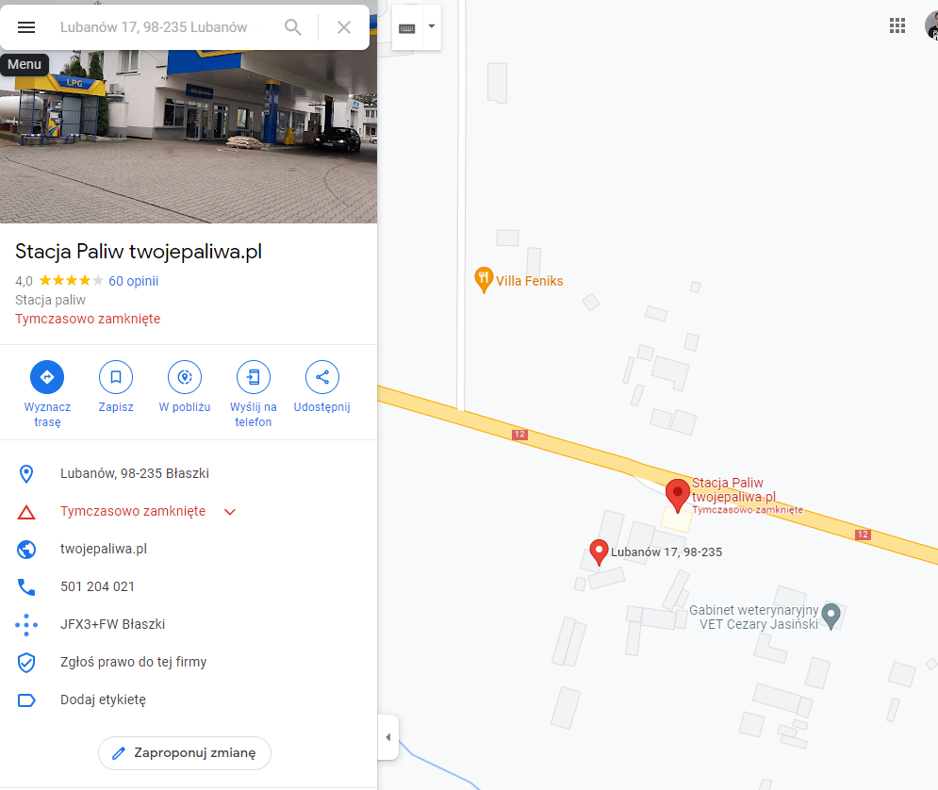Click the Villa Feniks restaurant marker

484,279
